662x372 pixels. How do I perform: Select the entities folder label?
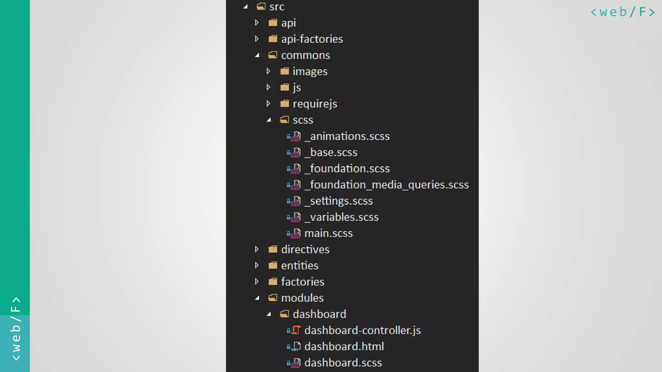point(300,265)
